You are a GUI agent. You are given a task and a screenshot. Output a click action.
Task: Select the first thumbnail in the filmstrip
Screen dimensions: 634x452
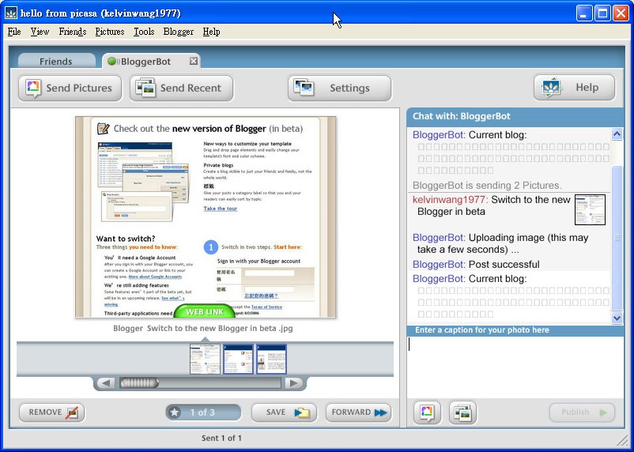coord(205,359)
